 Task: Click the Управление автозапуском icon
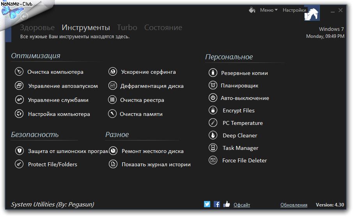click(x=19, y=86)
